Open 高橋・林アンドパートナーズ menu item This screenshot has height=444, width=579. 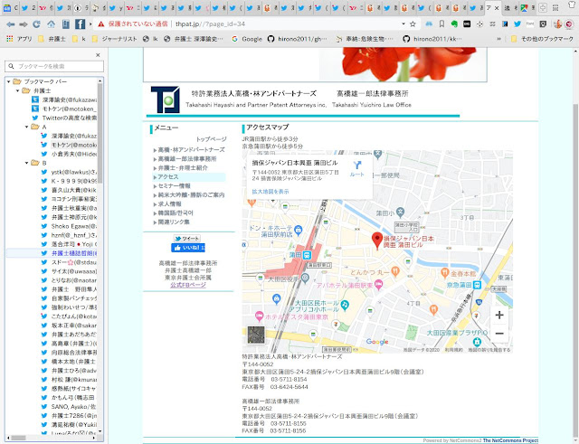(x=191, y=150)
